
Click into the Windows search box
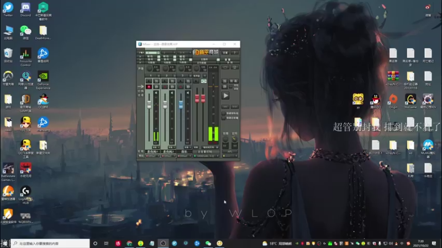50,243
